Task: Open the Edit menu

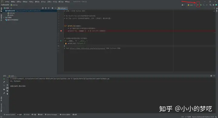Action: [x=13, y=2]
